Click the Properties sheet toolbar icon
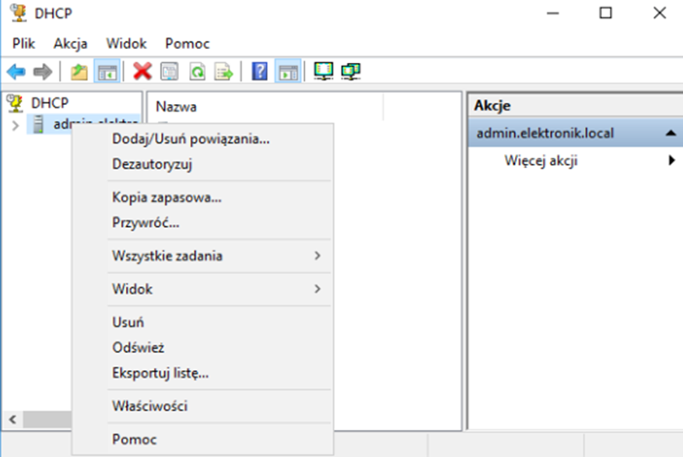683x457 pixels. (170, 72)
